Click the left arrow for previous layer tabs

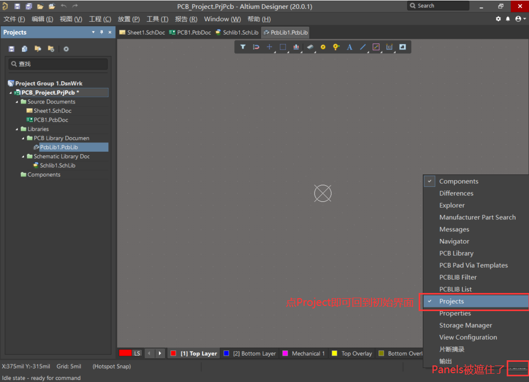(x=149, y=354)
